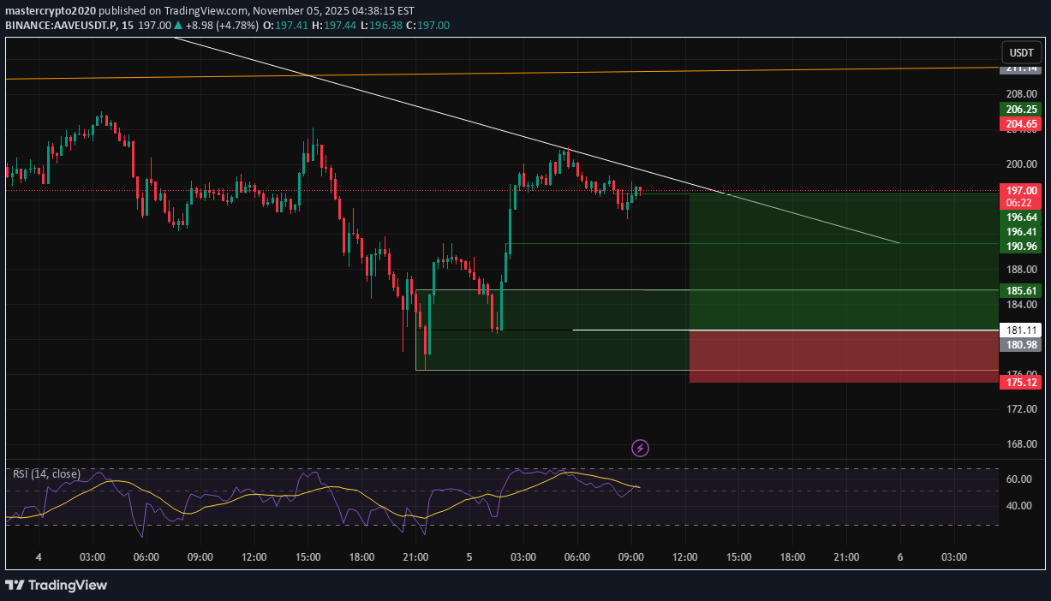Click the mastercrypto2020 author name
Screen dimensions: 1051x601
(51, 11)
